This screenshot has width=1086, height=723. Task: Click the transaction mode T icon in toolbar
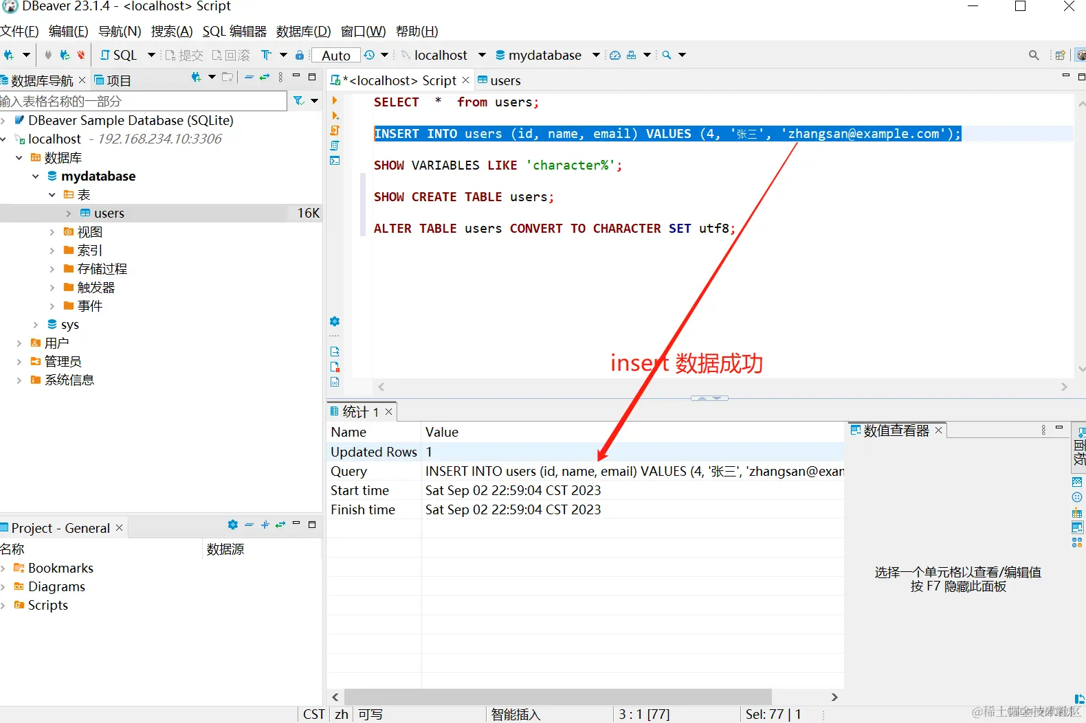pos(266,55)
